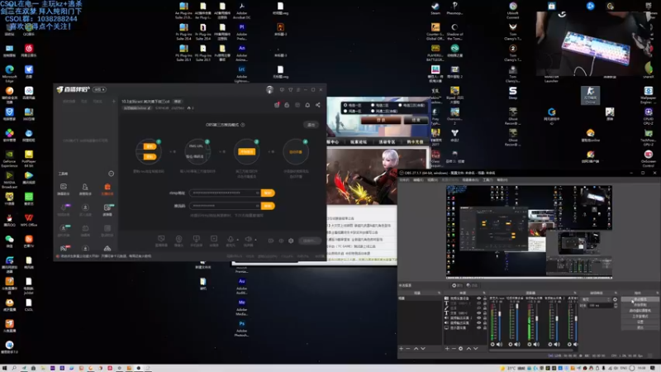Open the Tools menu in OBS
This screenshot has height=372, width=661.
487,180
